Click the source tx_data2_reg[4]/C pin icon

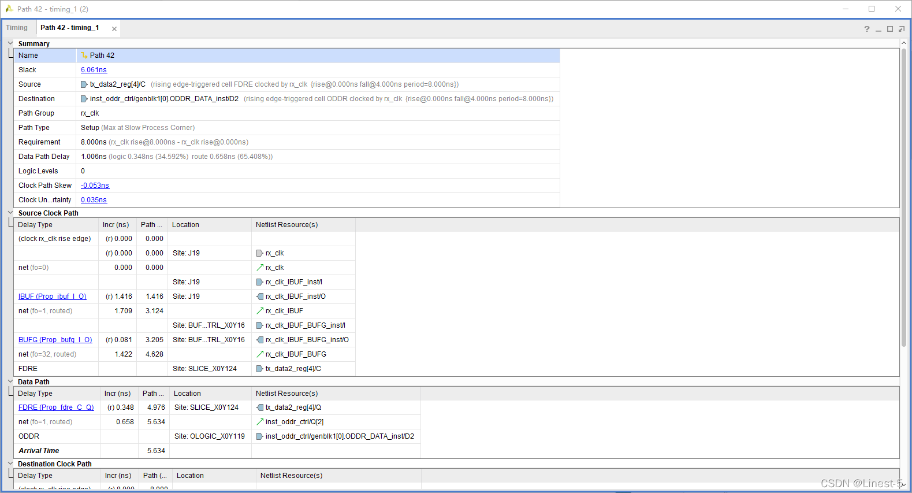(x=84, y=84)
